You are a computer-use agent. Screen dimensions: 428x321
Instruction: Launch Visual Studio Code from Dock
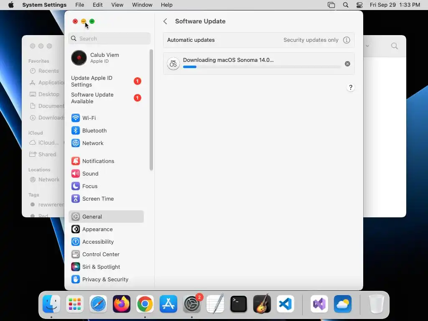tap(285, 304)
